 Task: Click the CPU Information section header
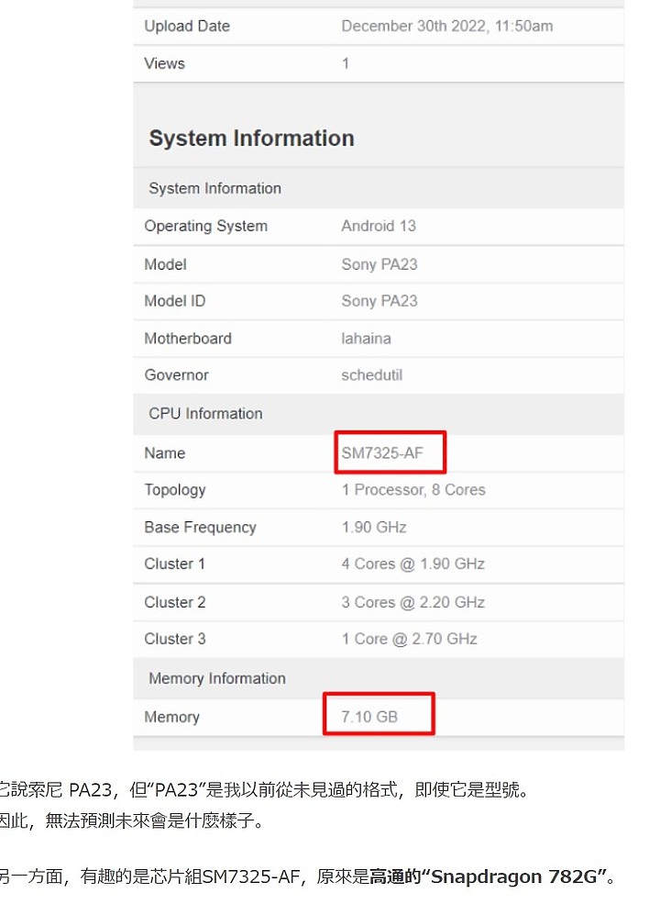coord(205,413)
